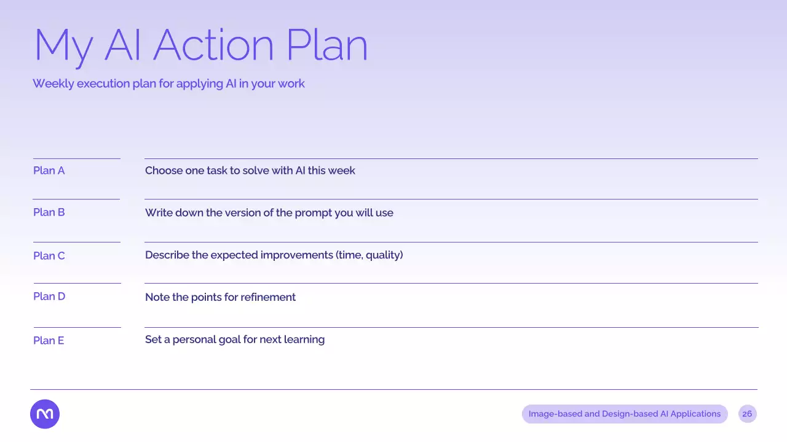Viewport: 787px width, 442px height.
Task: Select the "My AI Action Plan" title
Action: (x=200, y=45)
